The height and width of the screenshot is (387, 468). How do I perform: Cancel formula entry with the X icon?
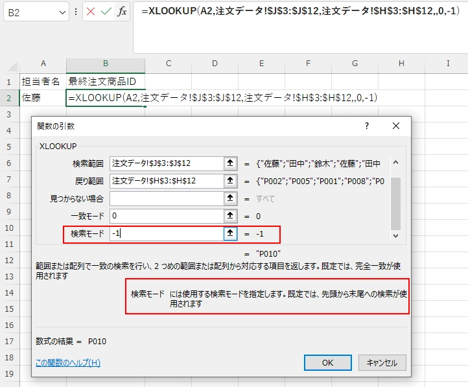[x=91, y=12]
